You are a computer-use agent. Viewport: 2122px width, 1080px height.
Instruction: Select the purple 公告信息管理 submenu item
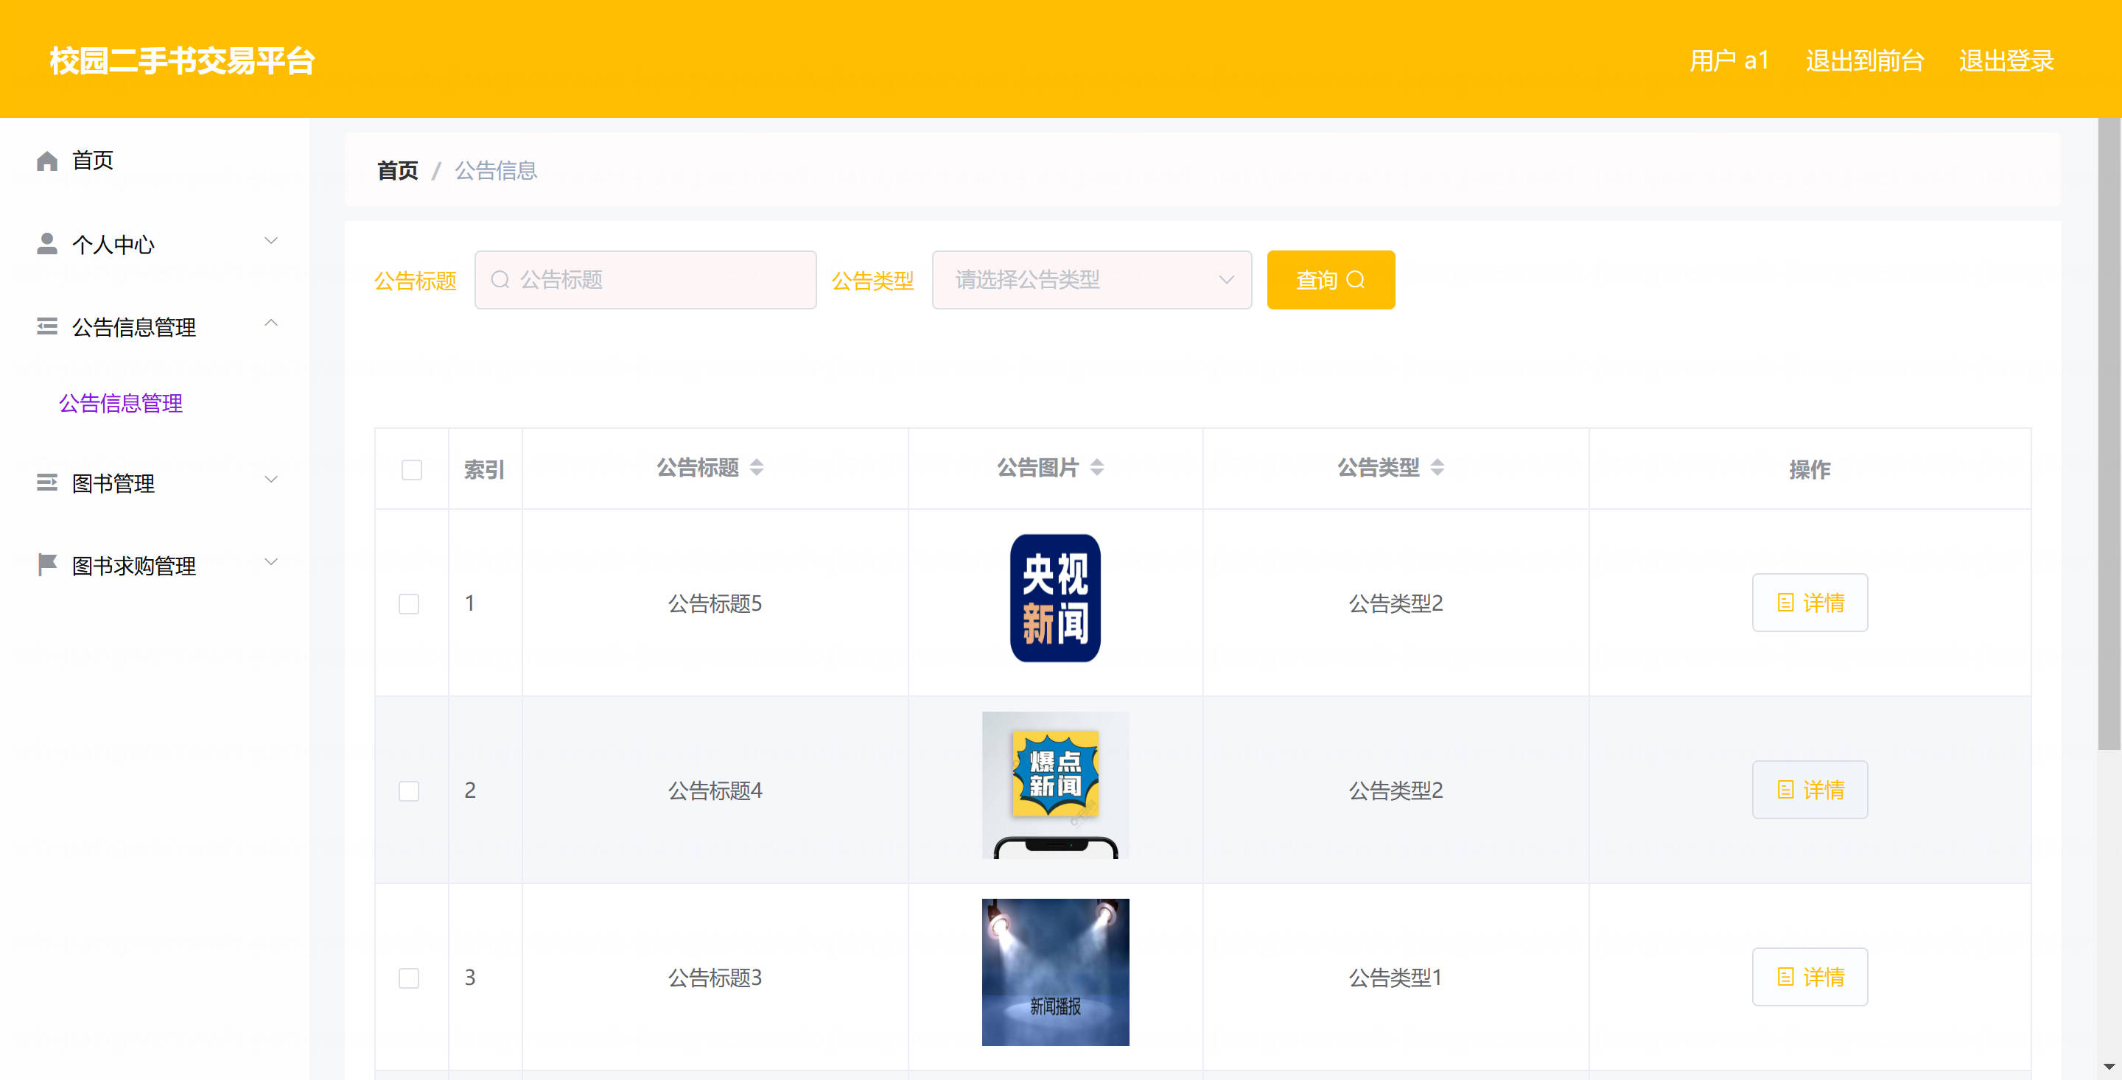point(121,403)
